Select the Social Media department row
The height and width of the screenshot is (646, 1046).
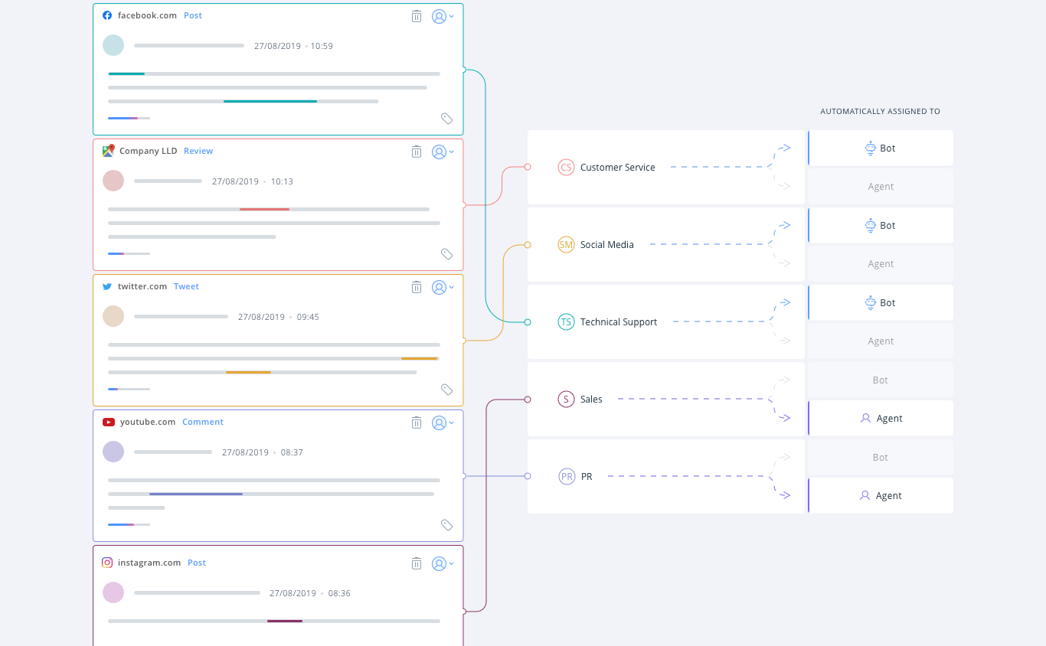tap(665, 244)
